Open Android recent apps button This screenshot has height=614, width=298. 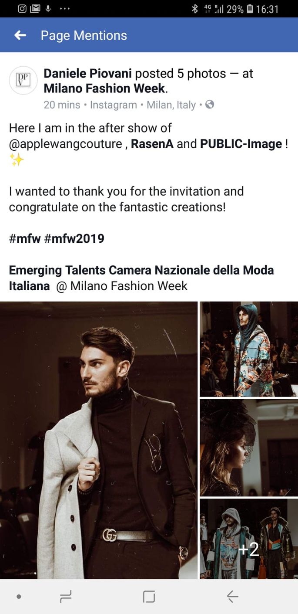tap(66, 597)
